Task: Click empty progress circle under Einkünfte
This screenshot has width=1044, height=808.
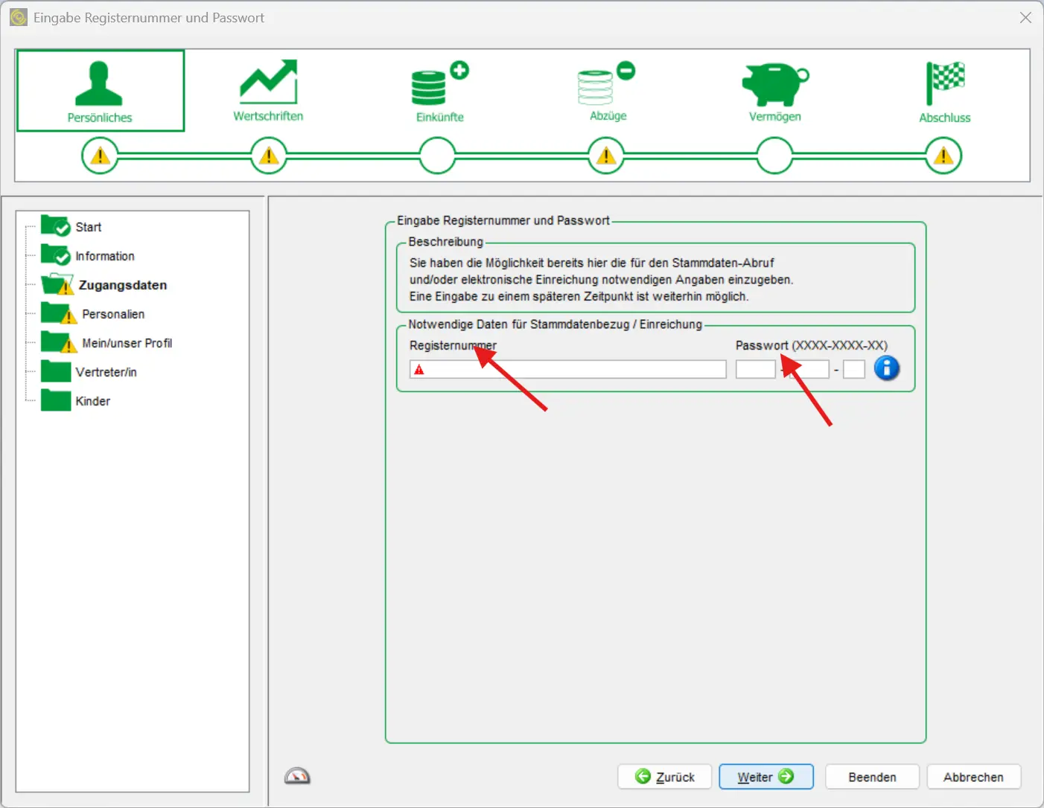Action: coord(437,156)
